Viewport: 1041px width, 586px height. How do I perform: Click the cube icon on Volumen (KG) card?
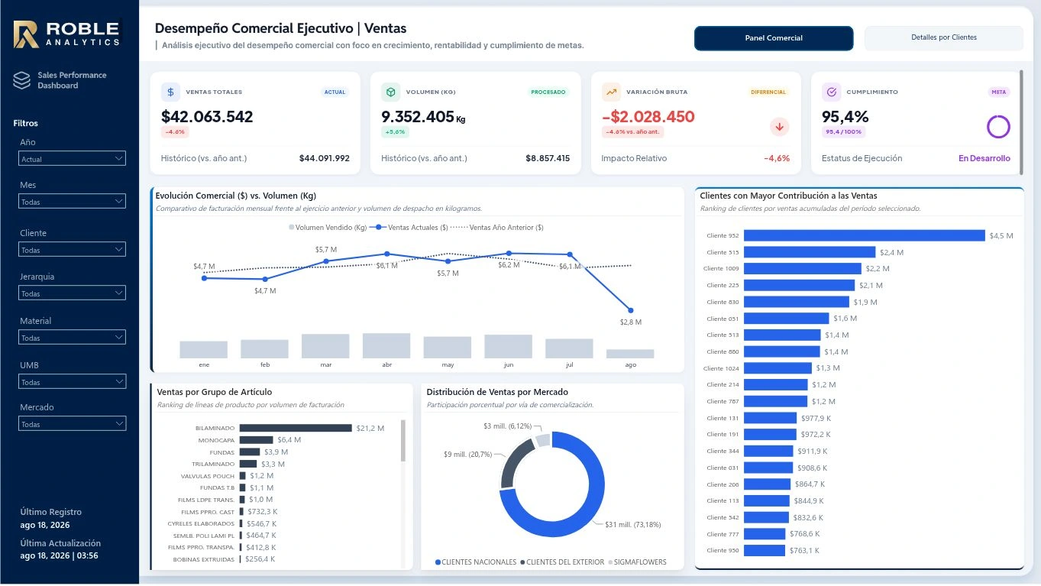390,92
